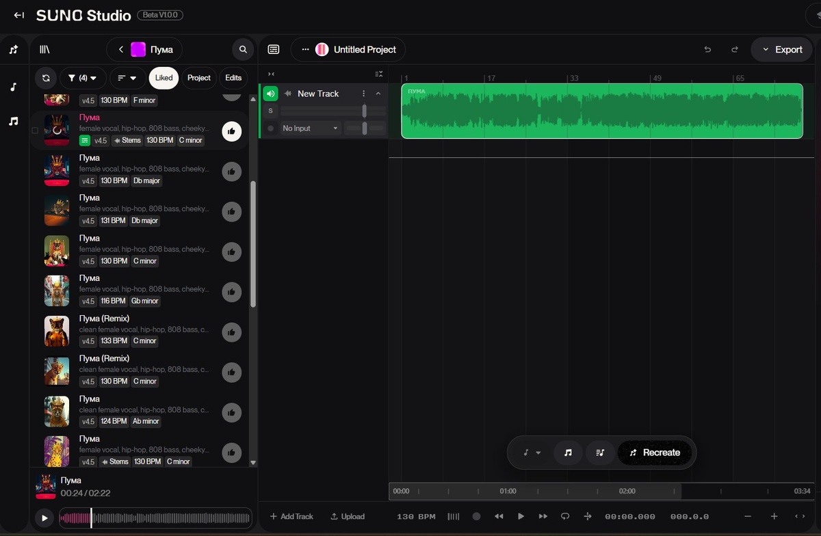Expand the Export menu
This screenshot has width=821, height=536.
pyautogui.click(x=782, y=50)
